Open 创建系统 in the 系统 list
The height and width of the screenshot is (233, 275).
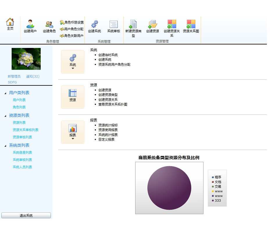105,60
